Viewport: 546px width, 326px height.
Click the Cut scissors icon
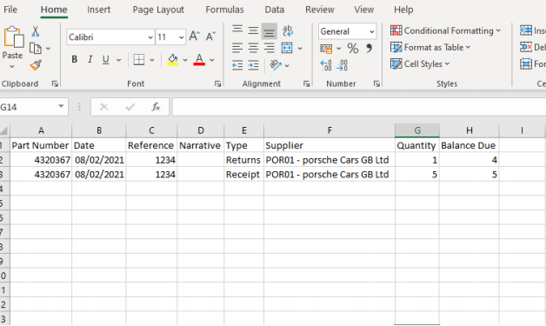point(35,31)
